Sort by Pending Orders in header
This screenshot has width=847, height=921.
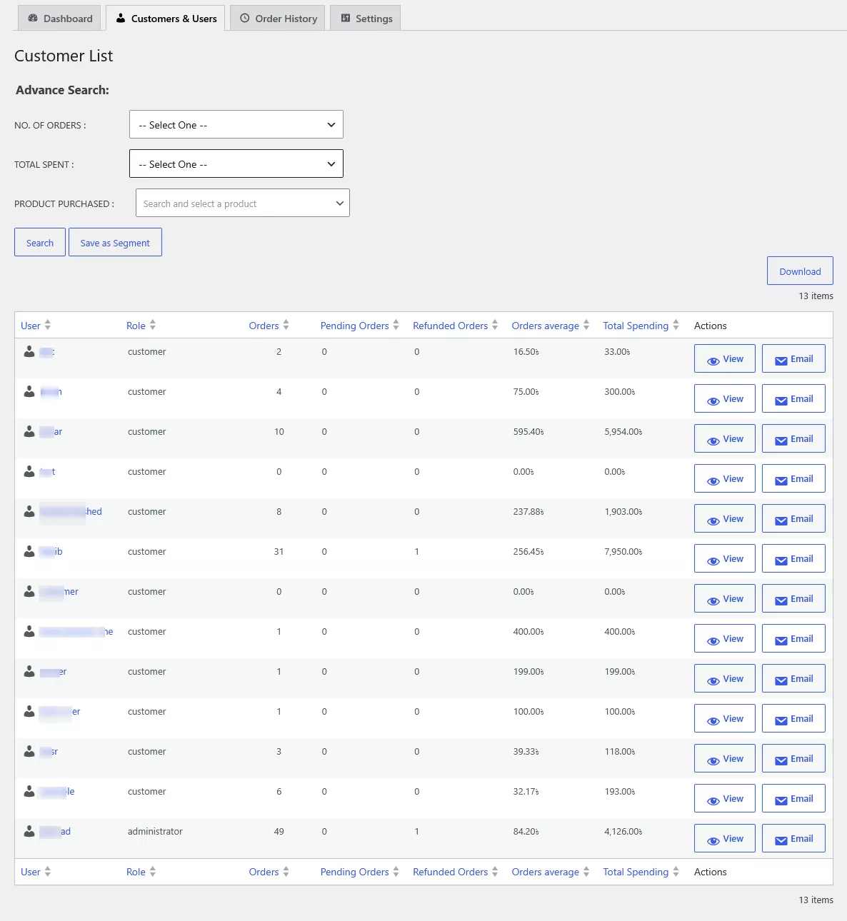[x=359, y=325]
